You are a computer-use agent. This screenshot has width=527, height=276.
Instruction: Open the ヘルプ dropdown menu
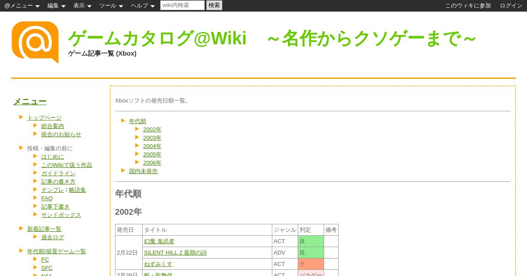coord(143,6)
